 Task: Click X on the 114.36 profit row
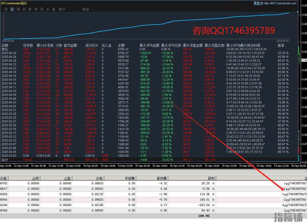[213, 194]
